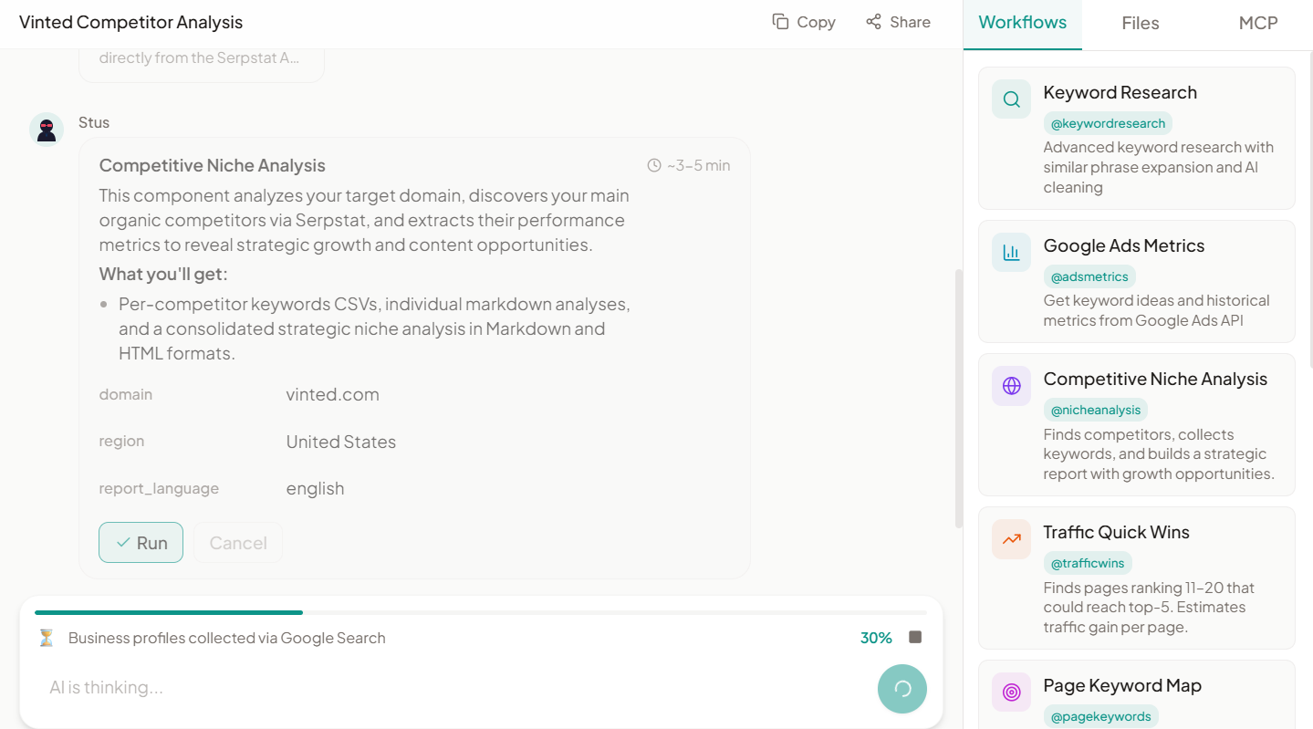The width and height of the screenshot is (1313, 729).
Task: Click the Stus avatar icon
Action: coord(47,130)
